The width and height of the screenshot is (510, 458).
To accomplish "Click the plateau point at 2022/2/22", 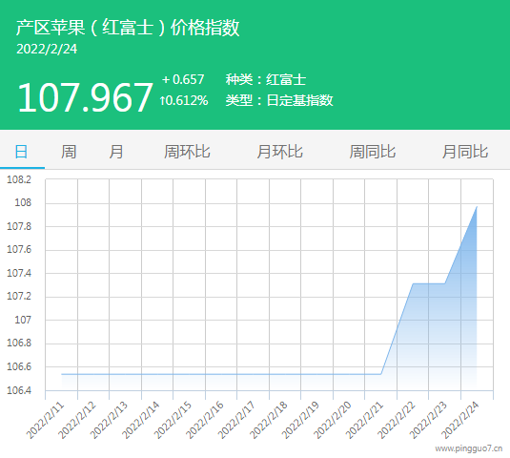I will pyautogui.click(x=413, y=283).
